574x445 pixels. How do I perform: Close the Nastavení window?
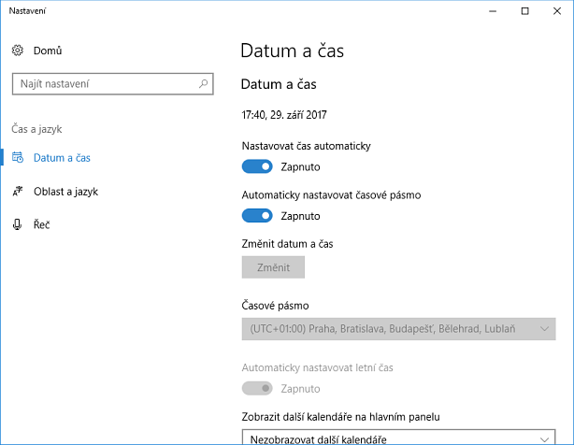557,11
